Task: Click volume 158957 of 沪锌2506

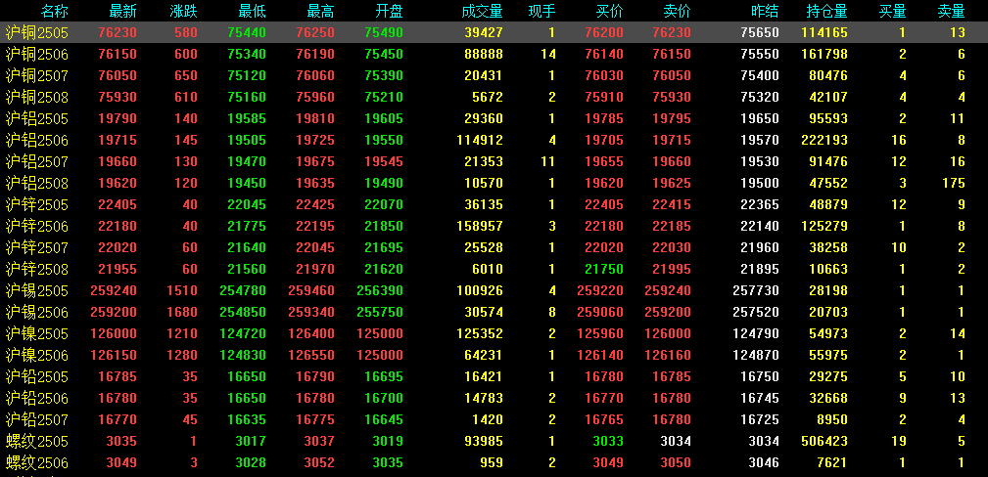Action: pos(480,226)
